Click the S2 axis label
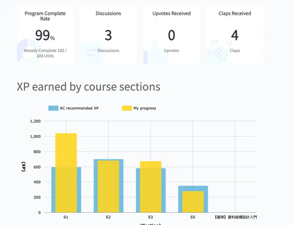Viewport: 294px width, 225px height. click(x=108, y=217)
